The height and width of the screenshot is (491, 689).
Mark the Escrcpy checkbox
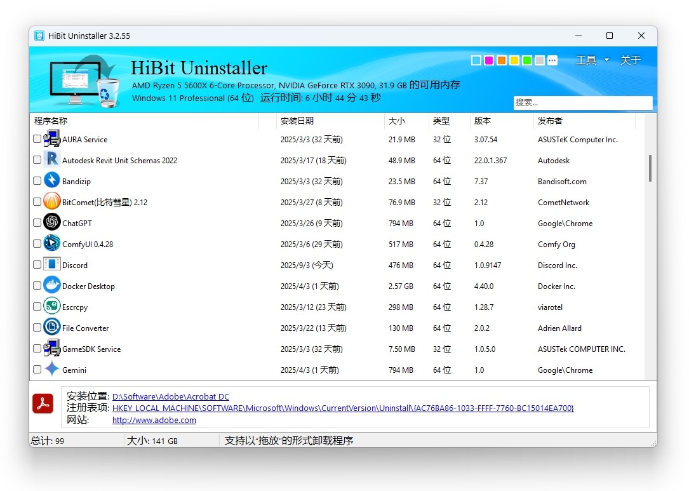tap(37, 306)
